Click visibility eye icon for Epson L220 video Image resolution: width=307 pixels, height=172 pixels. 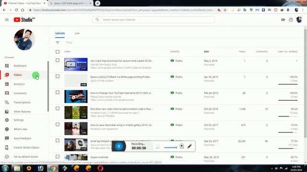point(172,76)
